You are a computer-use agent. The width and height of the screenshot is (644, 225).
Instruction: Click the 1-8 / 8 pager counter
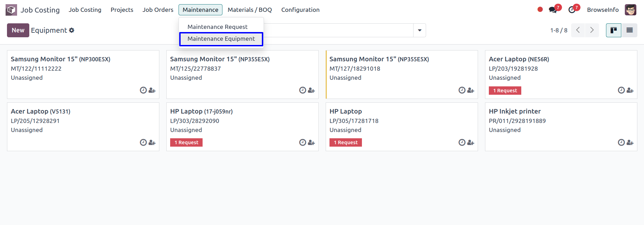coord(559,30)
